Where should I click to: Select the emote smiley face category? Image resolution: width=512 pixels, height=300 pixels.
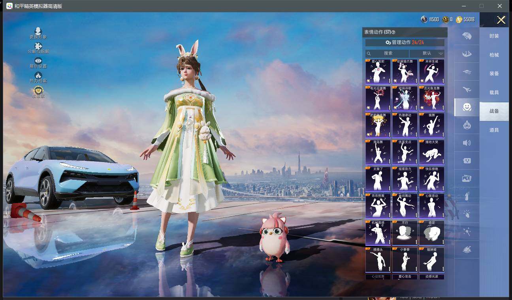(x=467, y=107)
